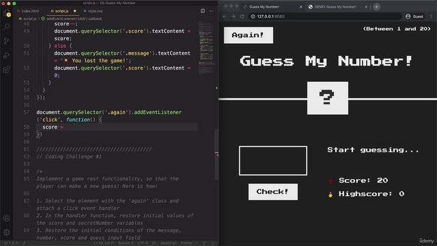Open the browser three-dot menu
This screenshot has height=246, width=437.
[x=431, y=16]
